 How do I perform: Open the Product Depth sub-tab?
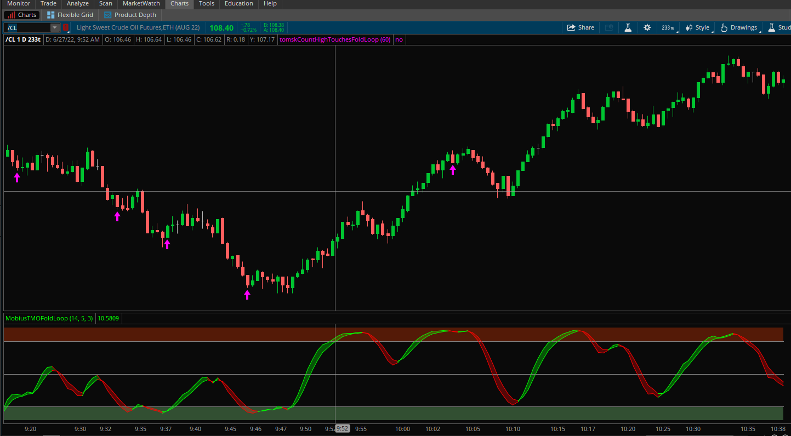tap(130, 15)
